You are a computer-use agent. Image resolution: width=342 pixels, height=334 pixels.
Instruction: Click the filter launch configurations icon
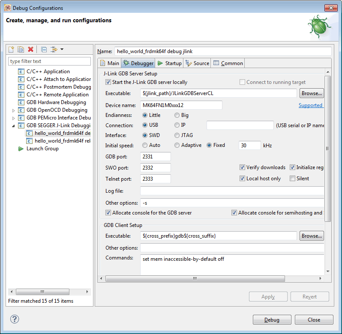coord(54,50)
